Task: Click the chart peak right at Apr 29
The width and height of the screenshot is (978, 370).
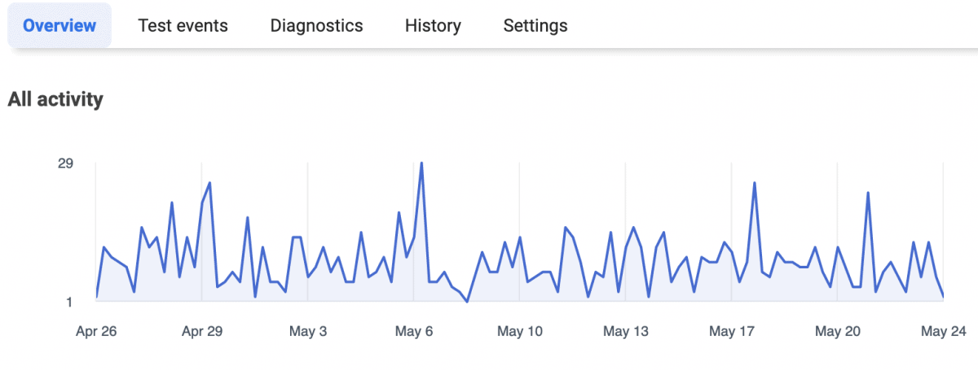Action: pyautogui.click(x=209, y=183)
